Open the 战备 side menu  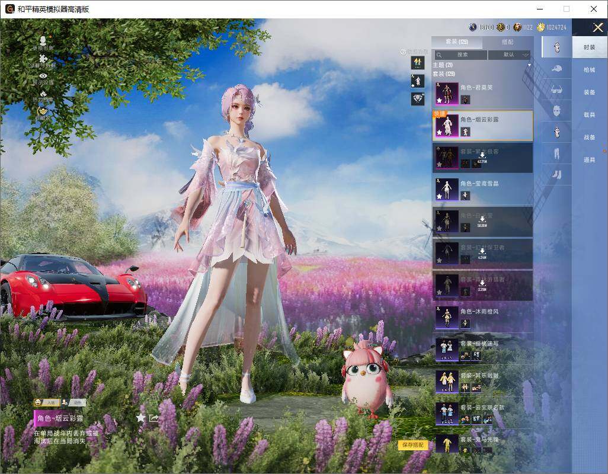(590, 137)
